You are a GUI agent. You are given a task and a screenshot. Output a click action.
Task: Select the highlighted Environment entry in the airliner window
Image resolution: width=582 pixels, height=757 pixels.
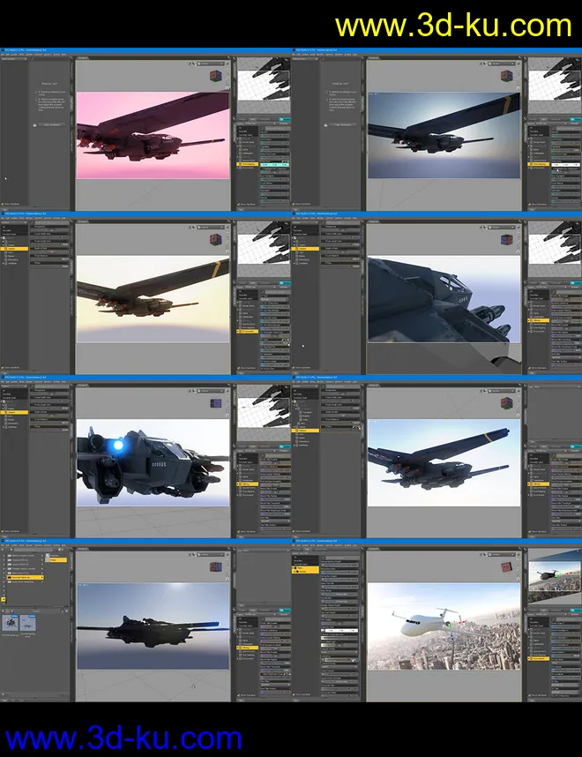(538, 658)
